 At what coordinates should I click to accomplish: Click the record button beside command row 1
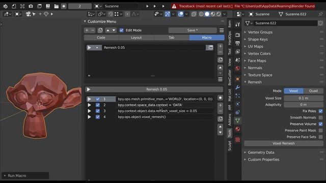click(x=220, y=98)
